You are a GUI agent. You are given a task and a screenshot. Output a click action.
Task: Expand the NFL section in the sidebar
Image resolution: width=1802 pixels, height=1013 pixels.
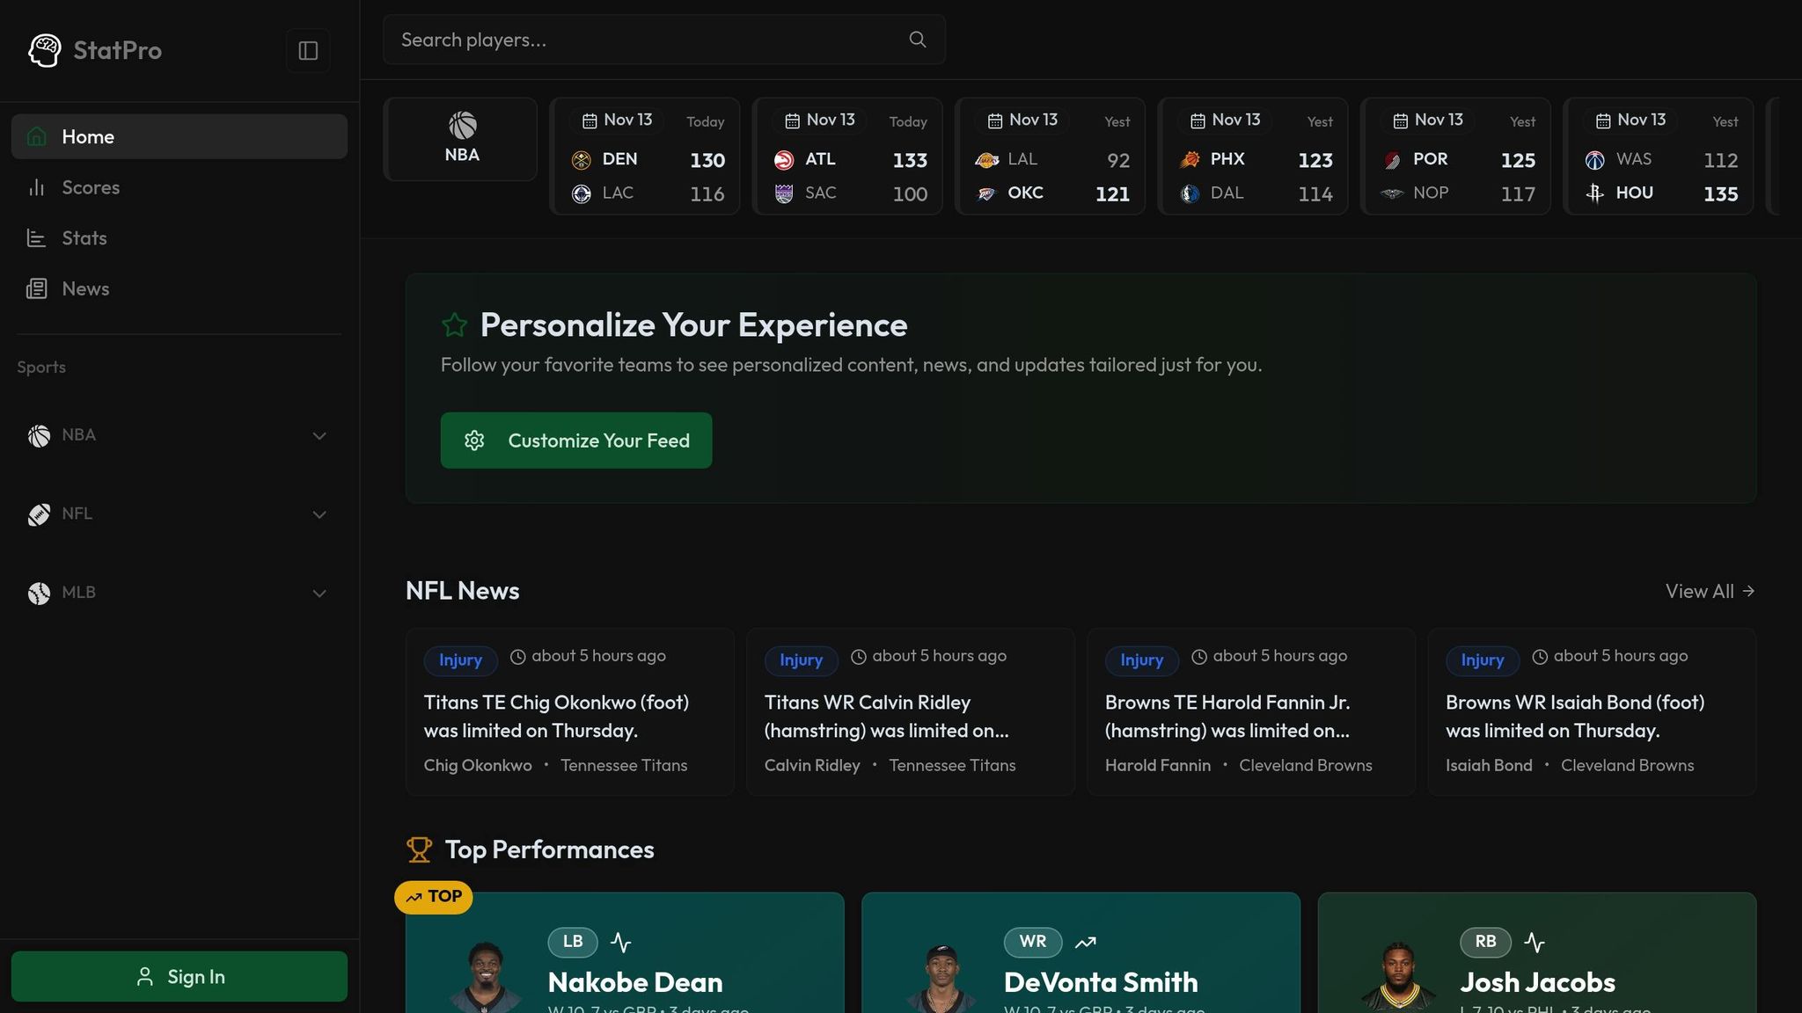319,514
